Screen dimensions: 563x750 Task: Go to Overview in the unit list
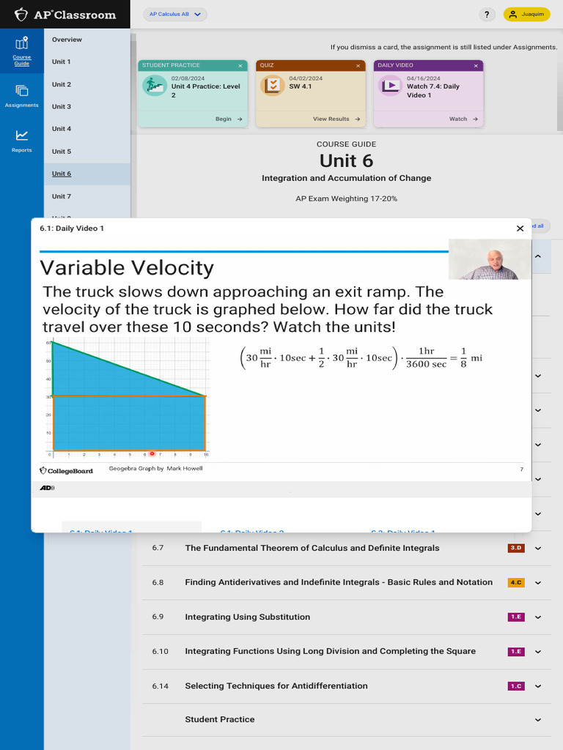click(x=67, y=40)
